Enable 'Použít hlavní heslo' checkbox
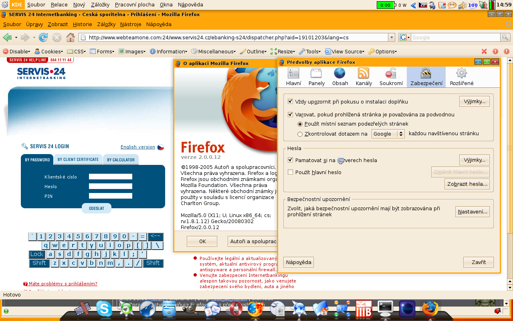Screen dimensions: 513x321 click(x=291, y=172)
